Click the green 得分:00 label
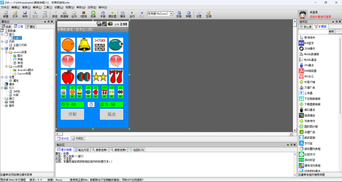This screenshot has width=342, height=182. click(72, 105)
